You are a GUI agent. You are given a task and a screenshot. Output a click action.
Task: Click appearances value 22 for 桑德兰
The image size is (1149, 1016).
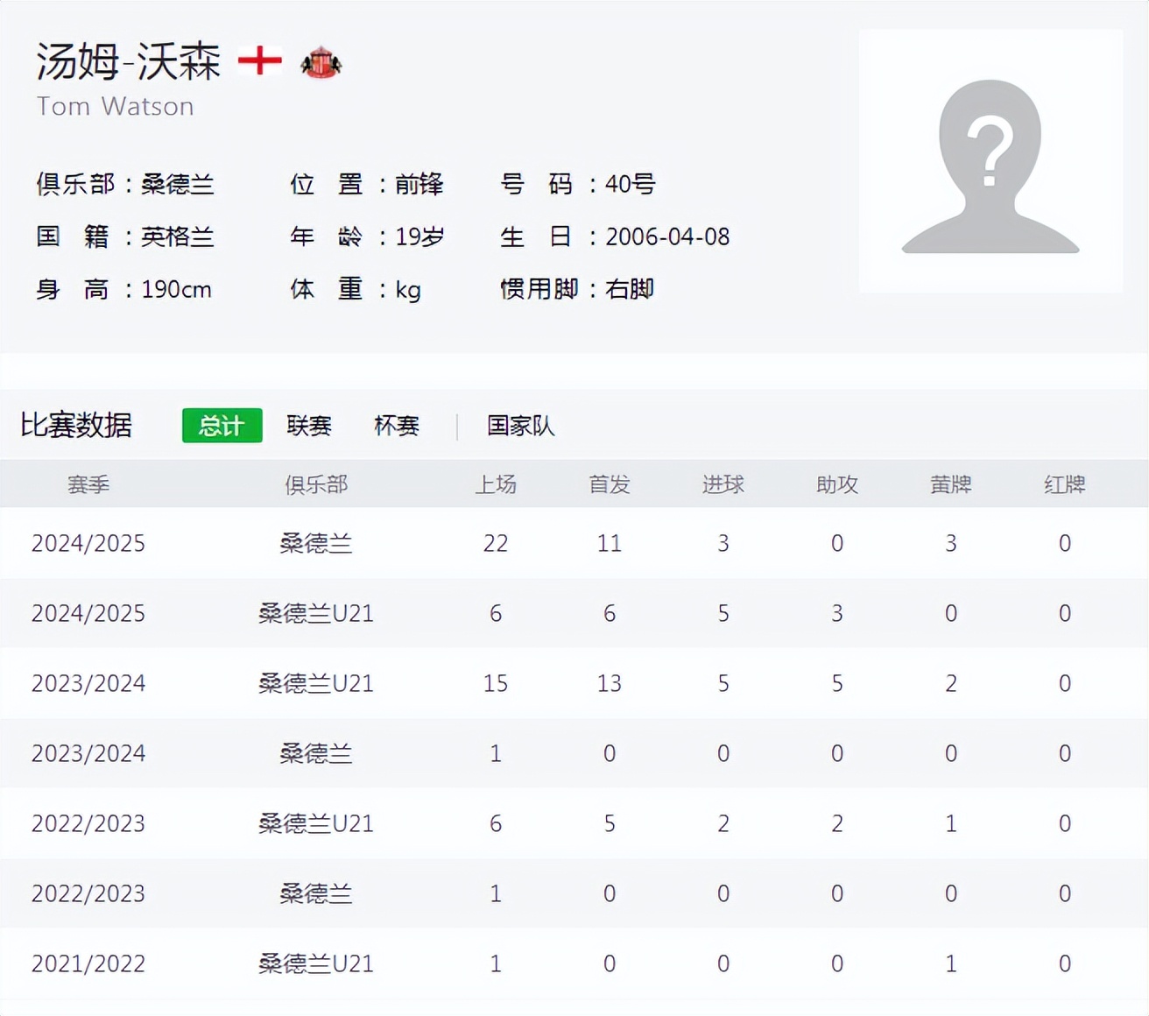(x=496, y=543)
